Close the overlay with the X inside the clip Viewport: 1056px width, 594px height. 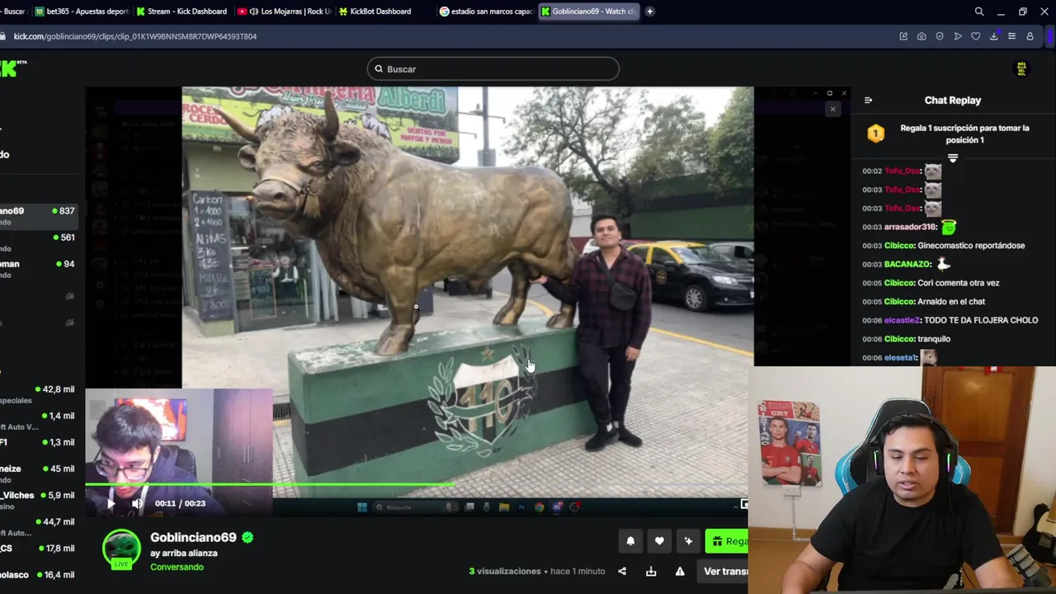(x=832, y=109)
